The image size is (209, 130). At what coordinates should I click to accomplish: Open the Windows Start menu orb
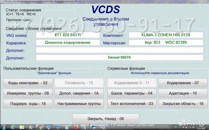[x=3, y=127]
